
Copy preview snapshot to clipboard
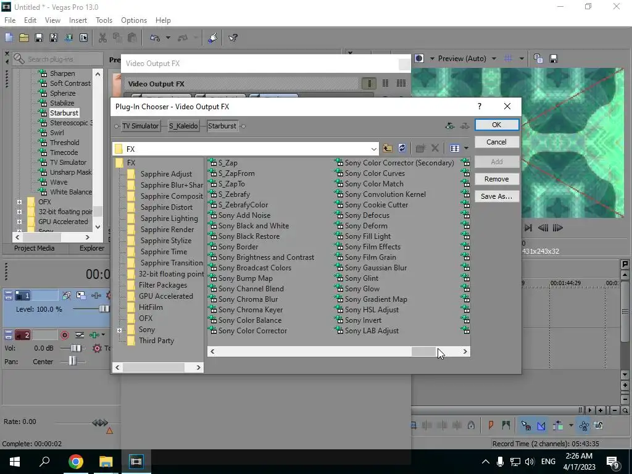pos(538,59)
